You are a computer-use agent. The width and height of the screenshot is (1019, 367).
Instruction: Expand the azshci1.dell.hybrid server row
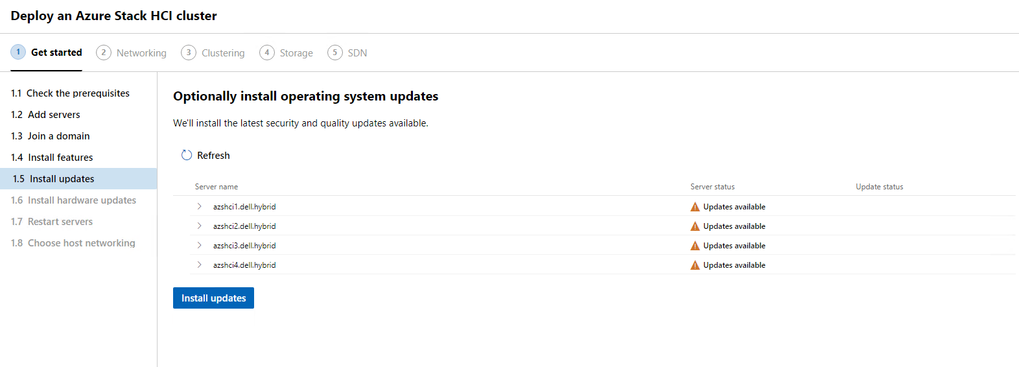pos(199,207)
